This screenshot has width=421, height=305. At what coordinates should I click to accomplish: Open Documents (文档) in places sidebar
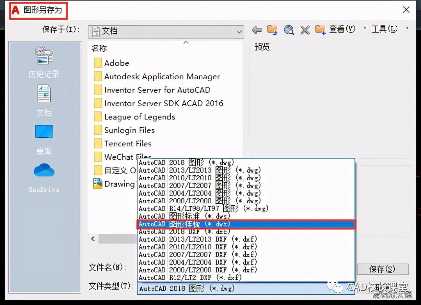[x=44, y=101]
